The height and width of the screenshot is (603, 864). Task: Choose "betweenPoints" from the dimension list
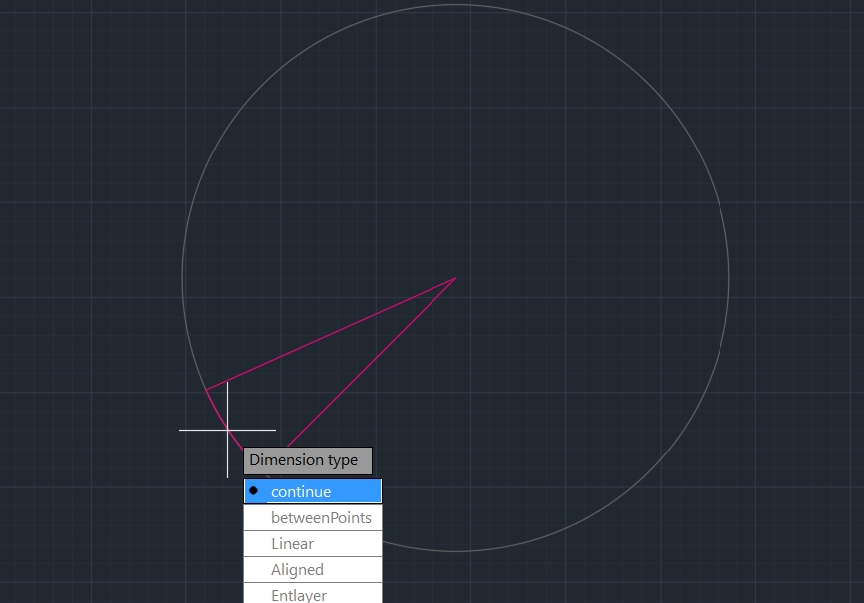click(312, 518)
